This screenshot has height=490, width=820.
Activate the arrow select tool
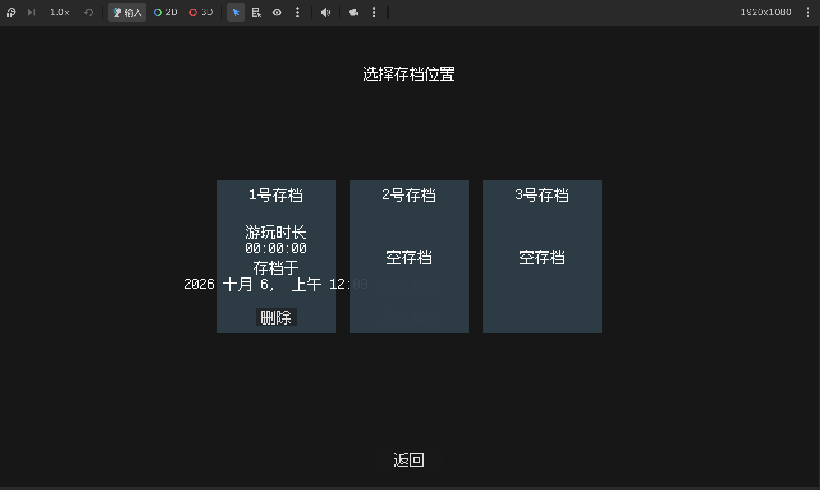coord(236,12)
